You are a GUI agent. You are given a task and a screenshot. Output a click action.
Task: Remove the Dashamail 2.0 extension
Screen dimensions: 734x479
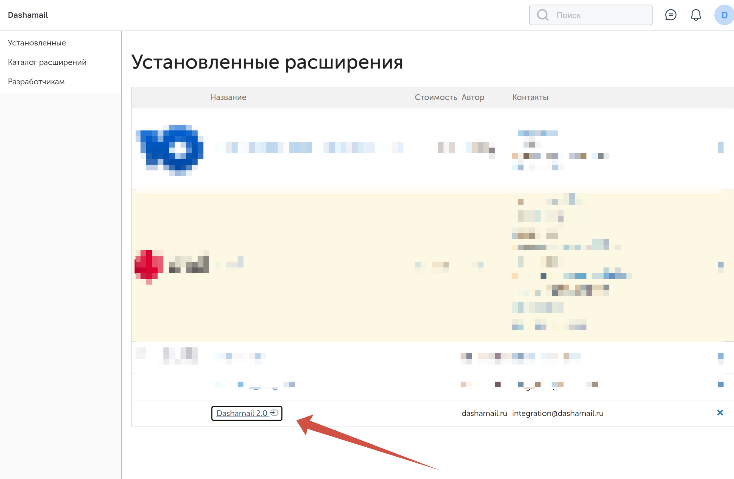[720, 413]
